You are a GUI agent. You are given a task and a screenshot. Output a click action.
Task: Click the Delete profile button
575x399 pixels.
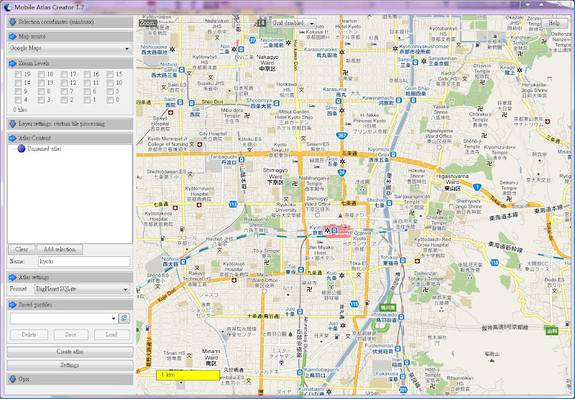29,334
